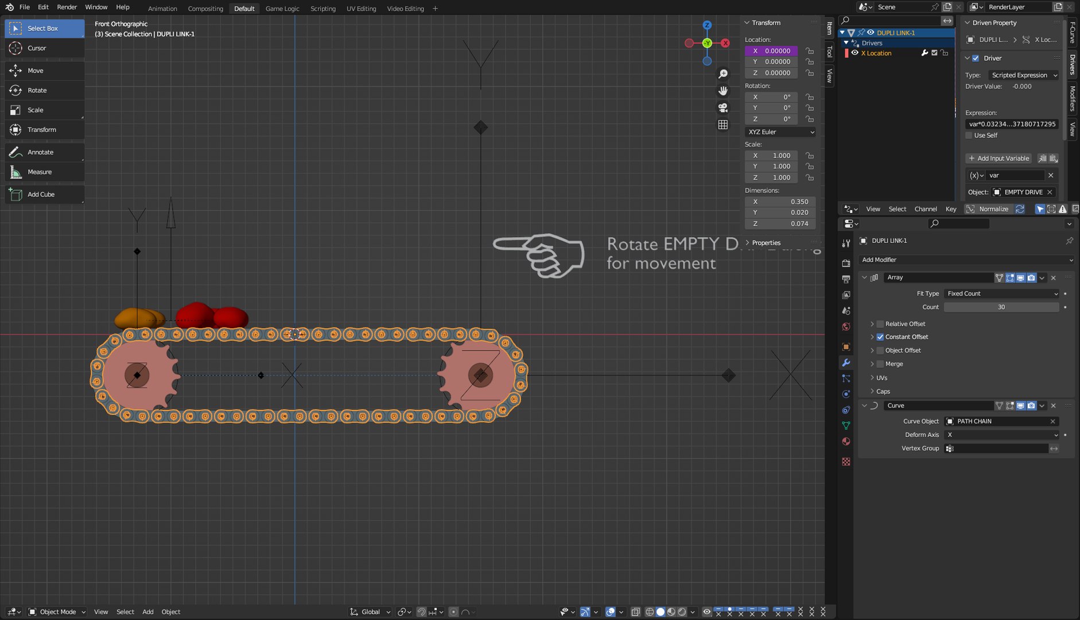Open the File menu
The height and width of the screenshot is (620, 1080).
click(x=25, y=7)
